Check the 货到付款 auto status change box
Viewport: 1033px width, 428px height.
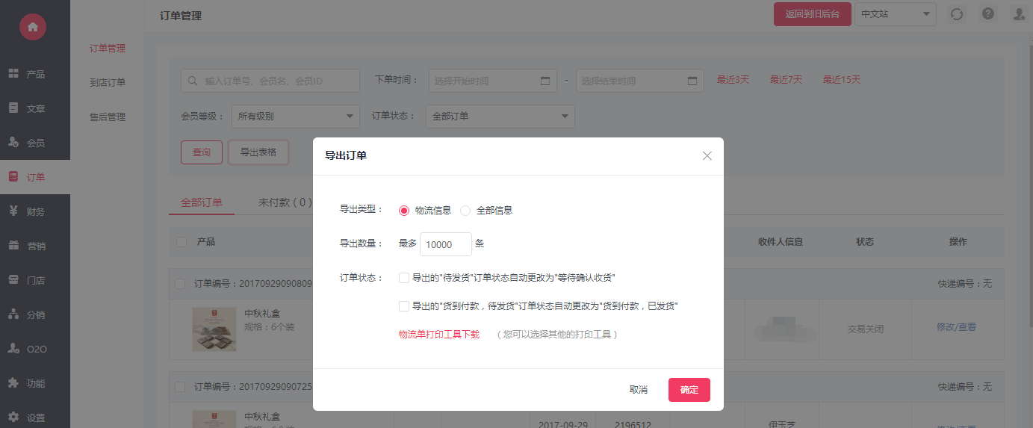[x=404, y=306]
